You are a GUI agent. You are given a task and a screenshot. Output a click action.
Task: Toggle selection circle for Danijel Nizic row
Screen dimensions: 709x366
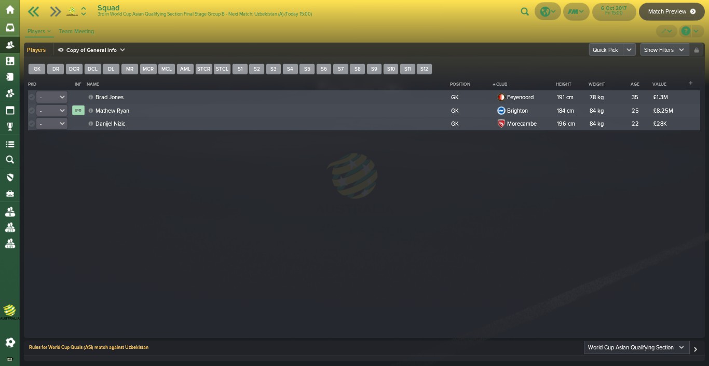(32, 124)
